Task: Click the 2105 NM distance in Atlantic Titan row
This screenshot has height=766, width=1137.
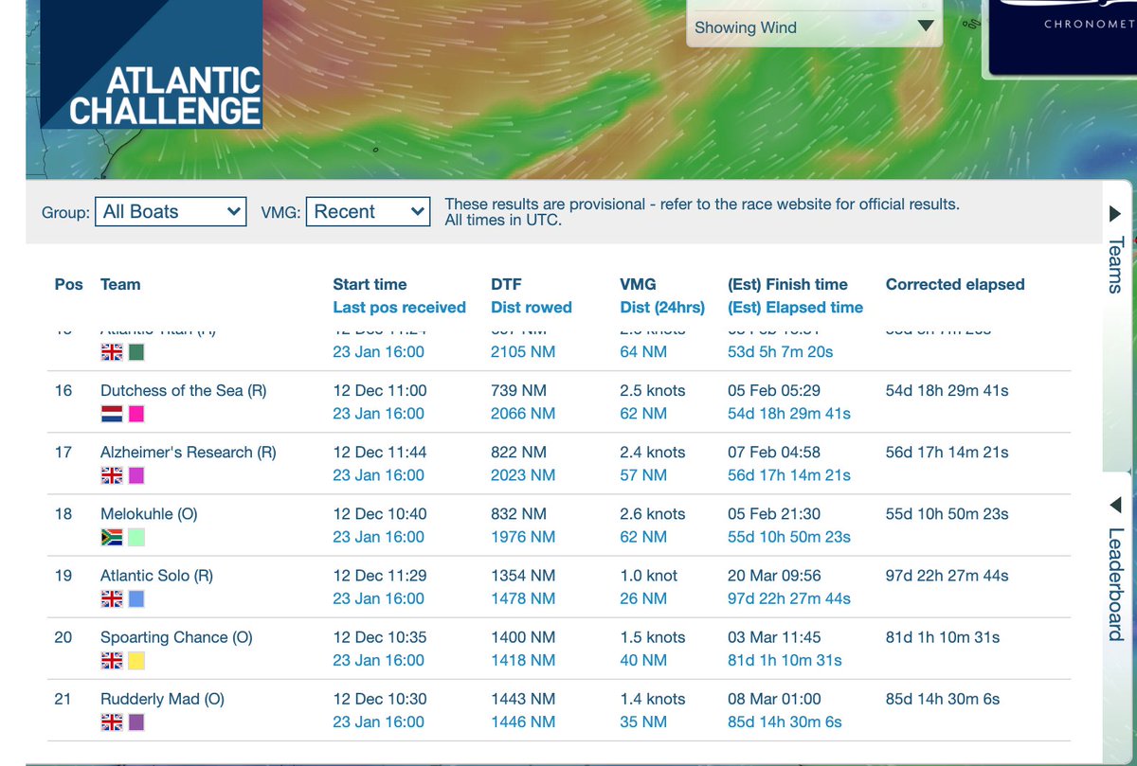Action: pyautogui.click(x=523, y=352)
